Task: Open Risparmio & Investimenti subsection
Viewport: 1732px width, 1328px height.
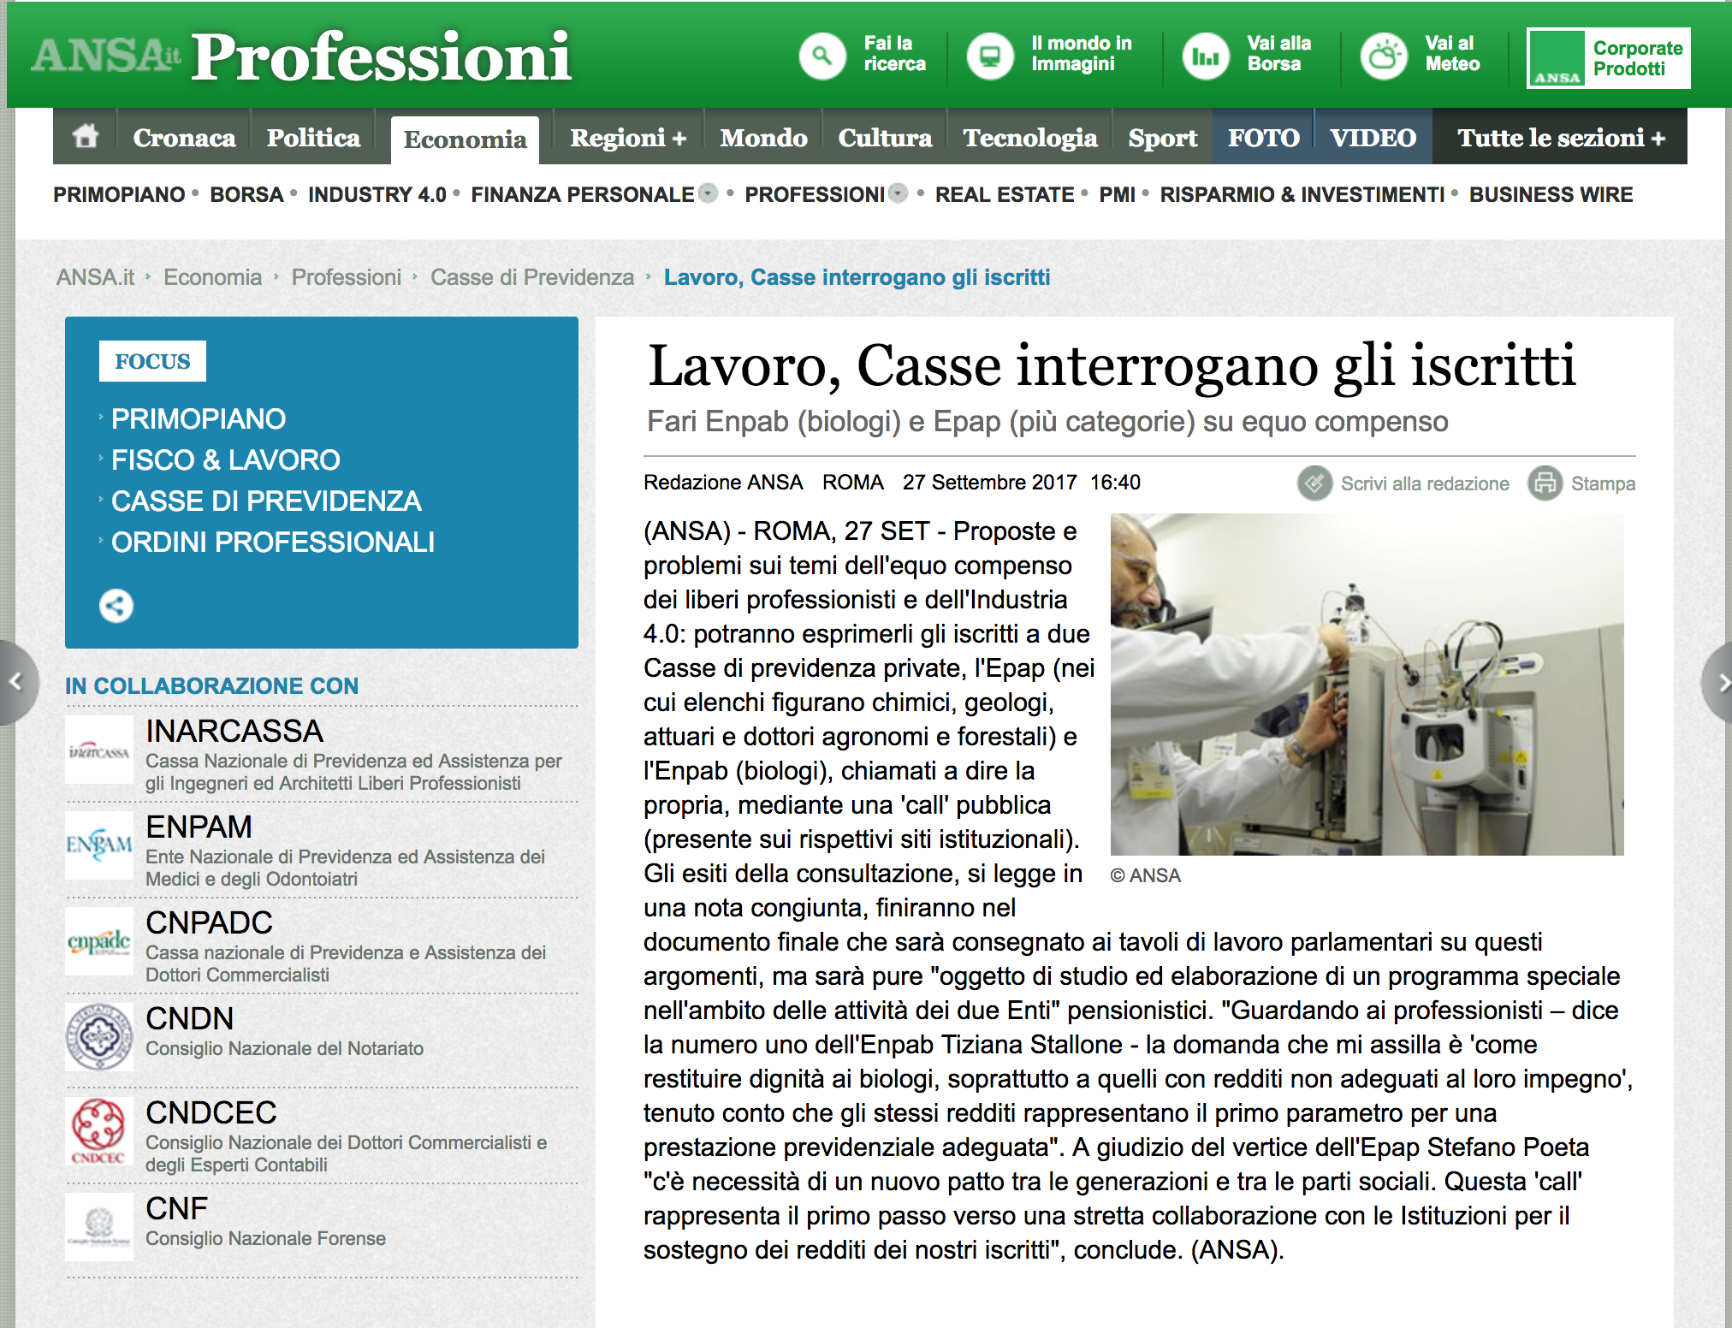Action: coord(1302,194)
